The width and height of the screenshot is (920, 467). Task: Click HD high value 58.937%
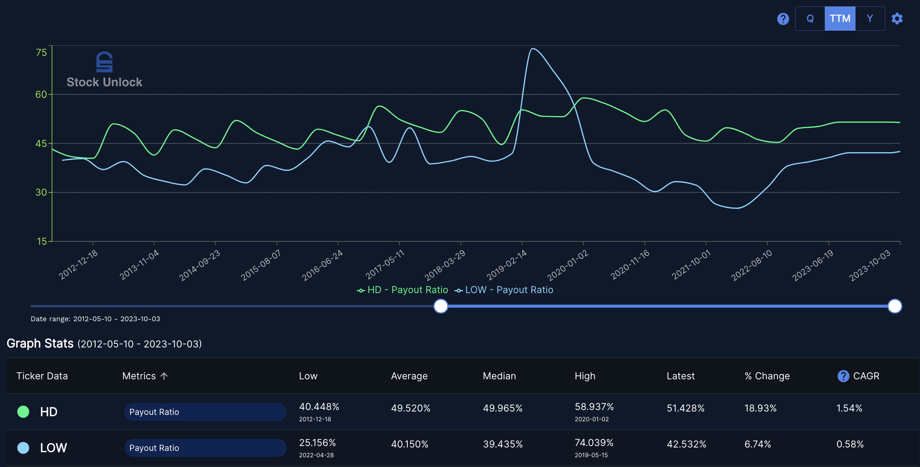594,407
